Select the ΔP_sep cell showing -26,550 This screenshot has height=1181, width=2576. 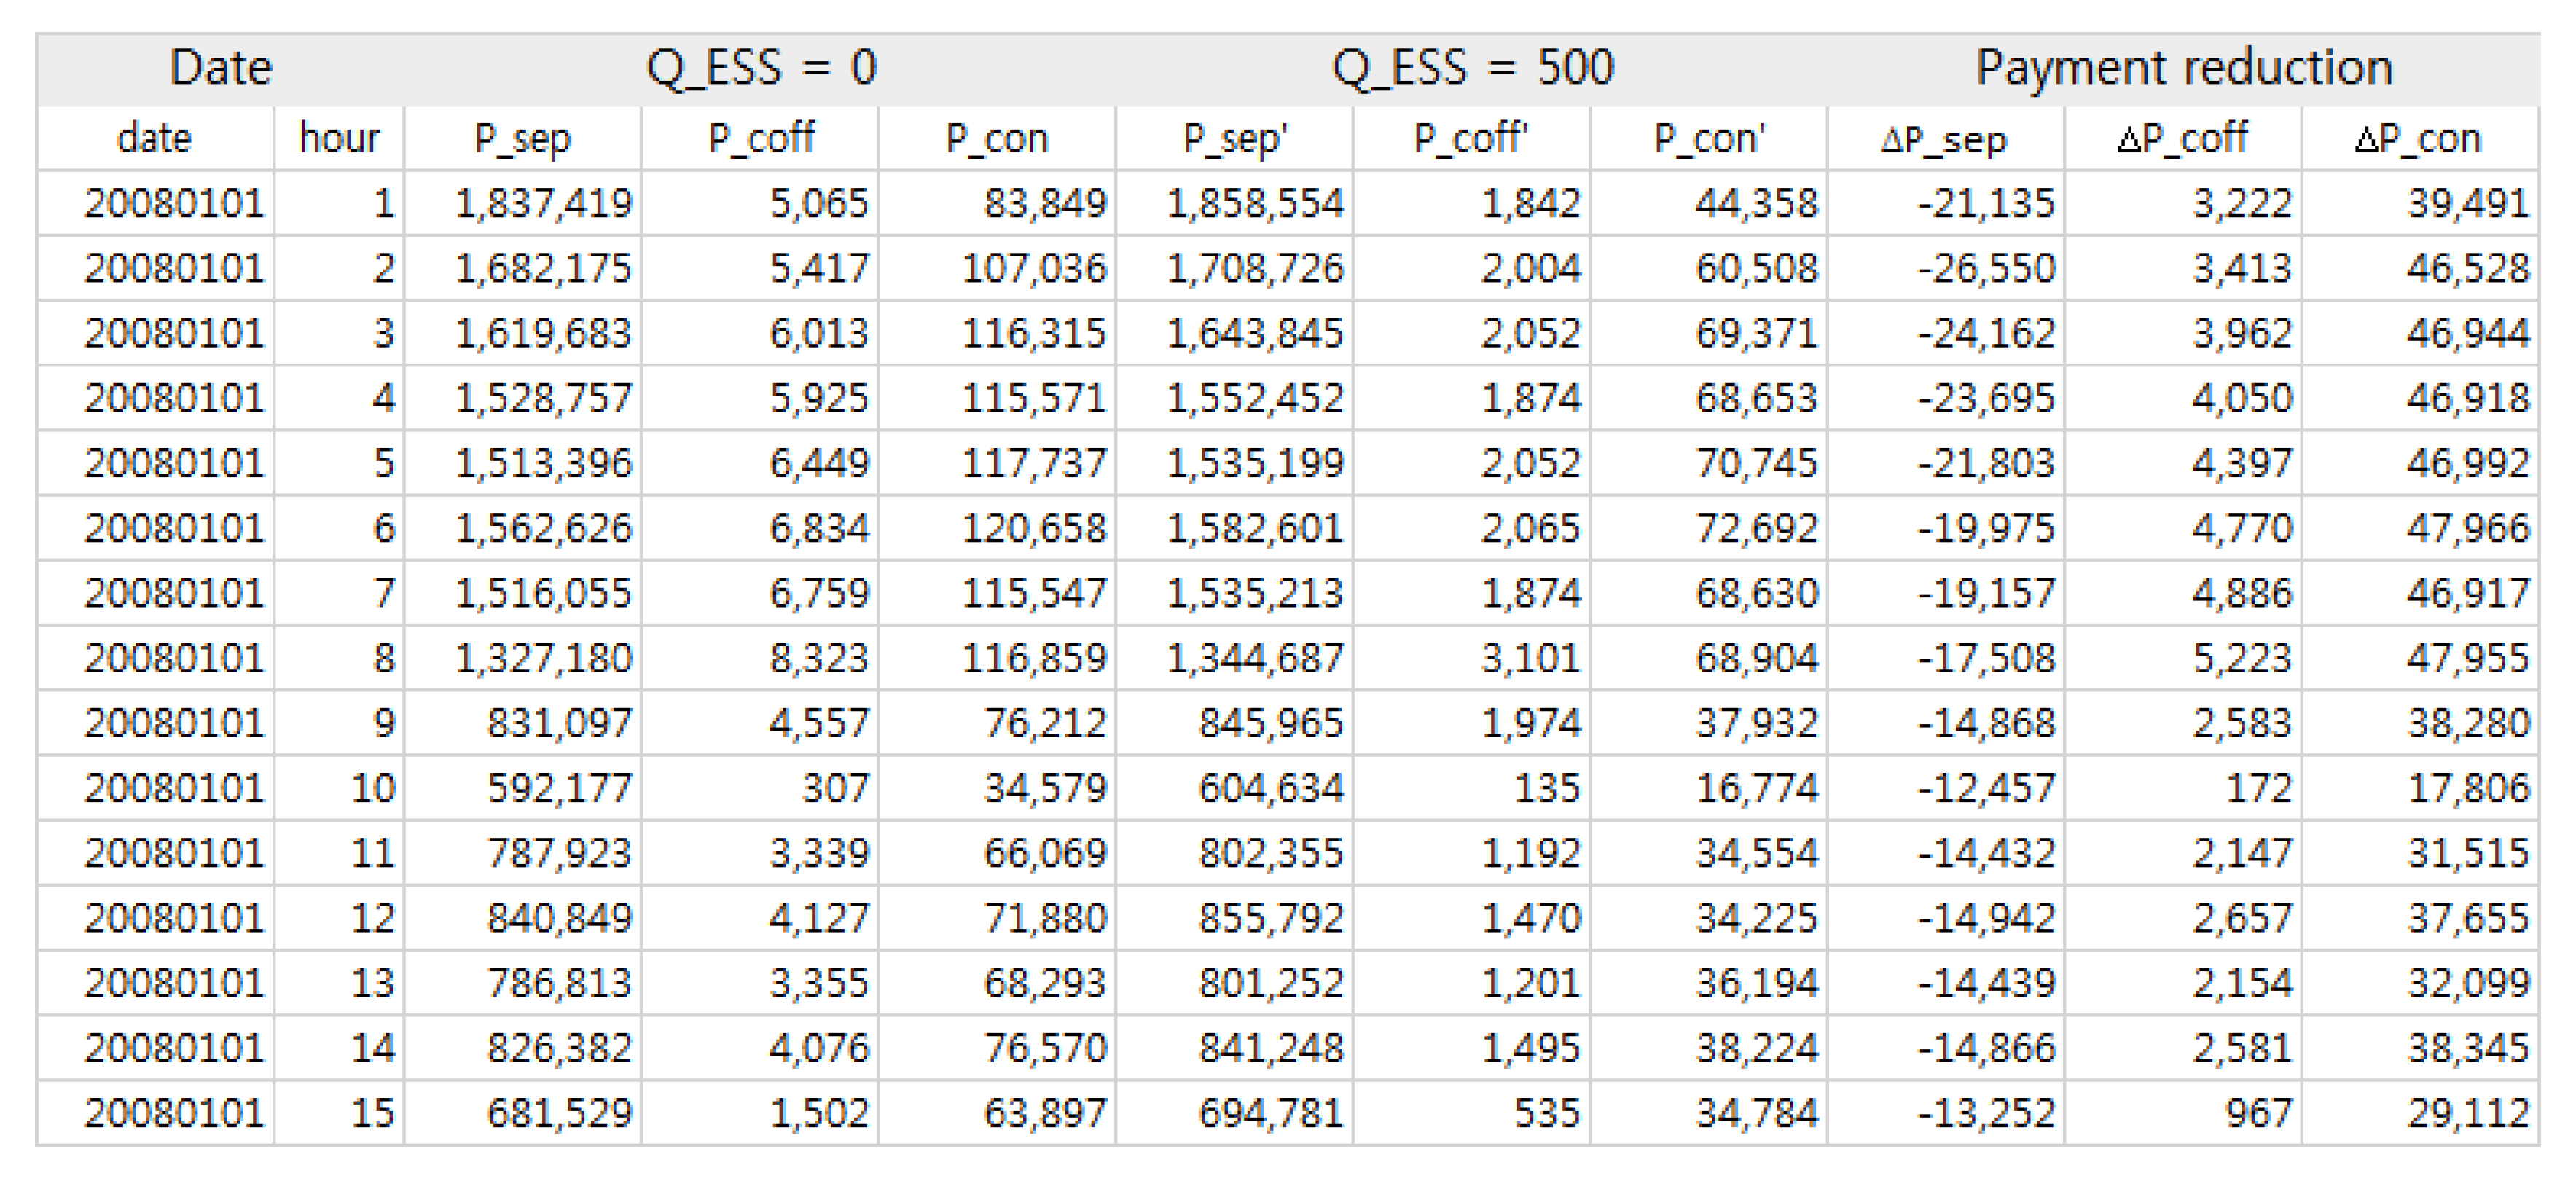1986,268
